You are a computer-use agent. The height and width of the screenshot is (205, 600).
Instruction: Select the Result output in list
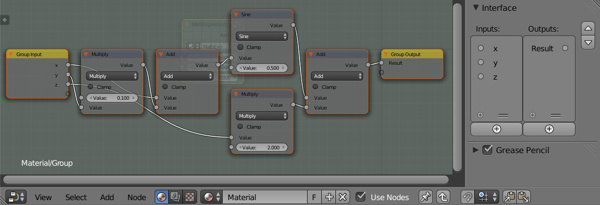pos(549,49)
